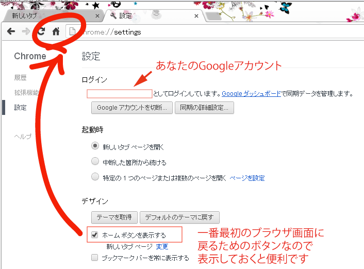The height and width of the screenshot is (269, 364).
Task: Select 設定 in the sidebar
Action: pyautogui.click(x=21, y=108)
